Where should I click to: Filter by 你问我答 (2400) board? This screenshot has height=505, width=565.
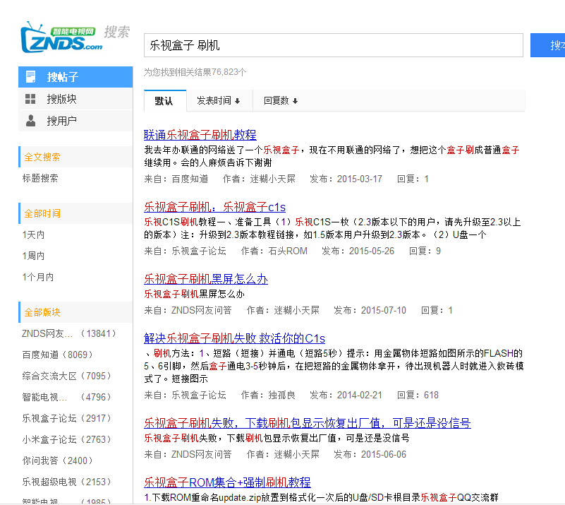pyautogui.click(x=58, y=461)
